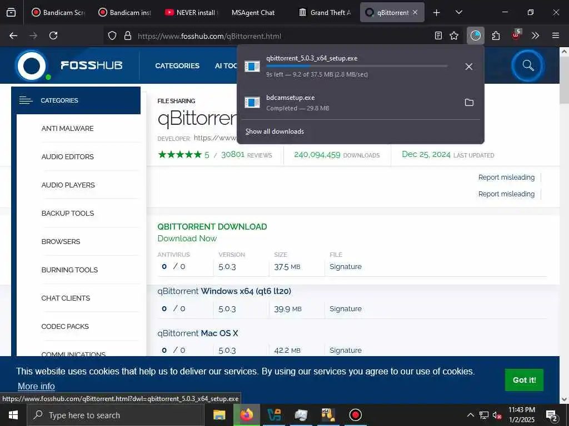Screen dimensions: 569x426
Task: Open the CHAT CLIENTS category
Action: [x=66, y=298]
